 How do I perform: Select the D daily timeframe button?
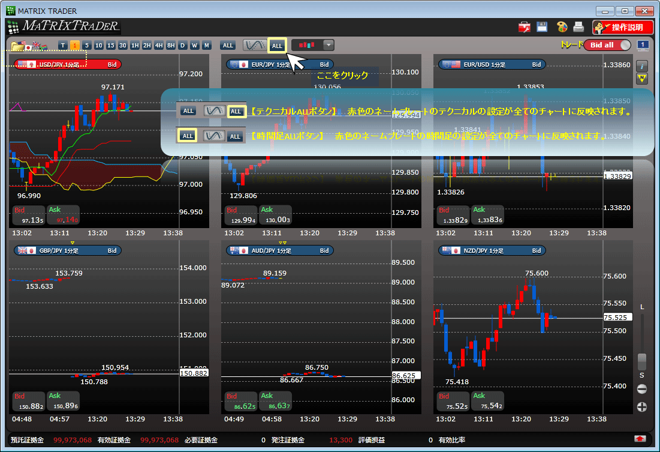pyautogui.click(x=182, y=46)
